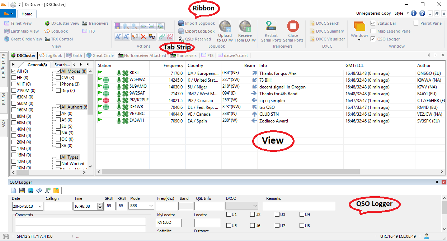Viewport: 447px width, 241px height.
Task: Switch to the dxc.ve7cc.net tab
Action: pos(233,56)
